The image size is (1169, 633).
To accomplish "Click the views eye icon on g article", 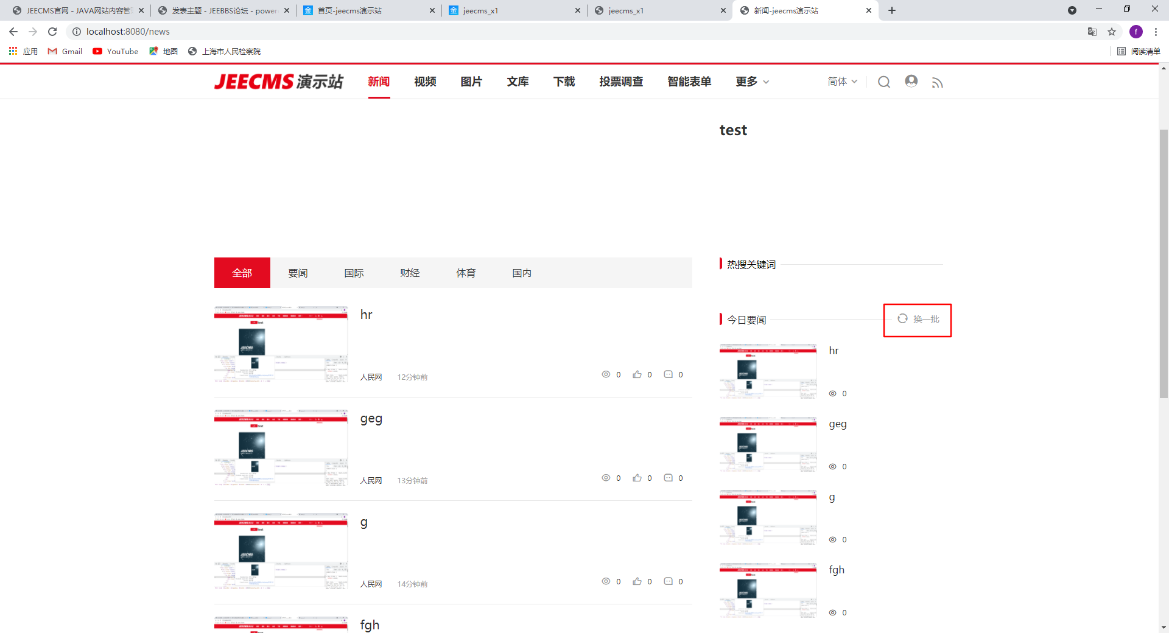I will pos(606,581).
